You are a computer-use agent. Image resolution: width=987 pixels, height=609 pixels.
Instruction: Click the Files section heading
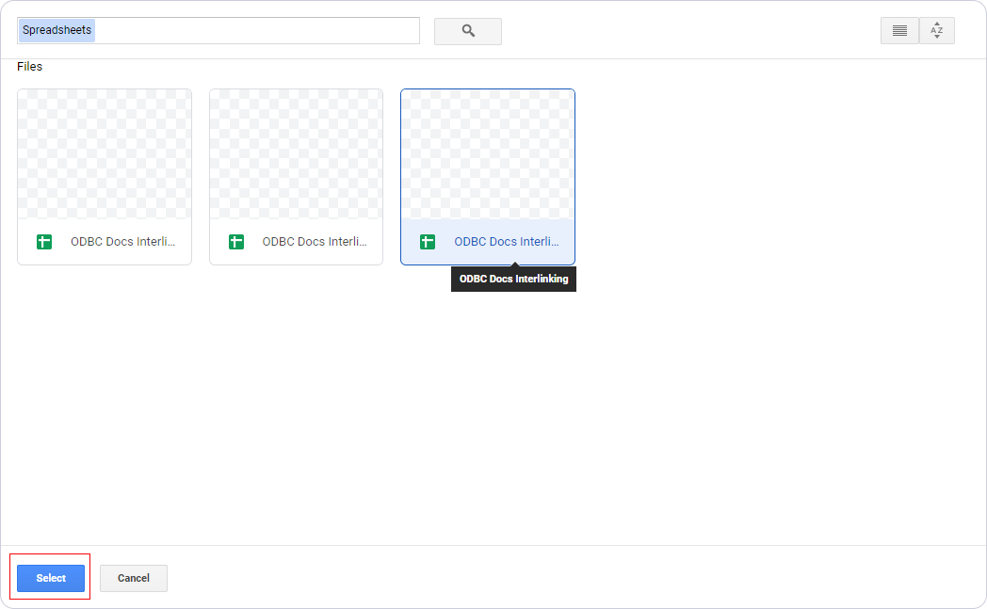pyautogui.click(x=30, y=67)
